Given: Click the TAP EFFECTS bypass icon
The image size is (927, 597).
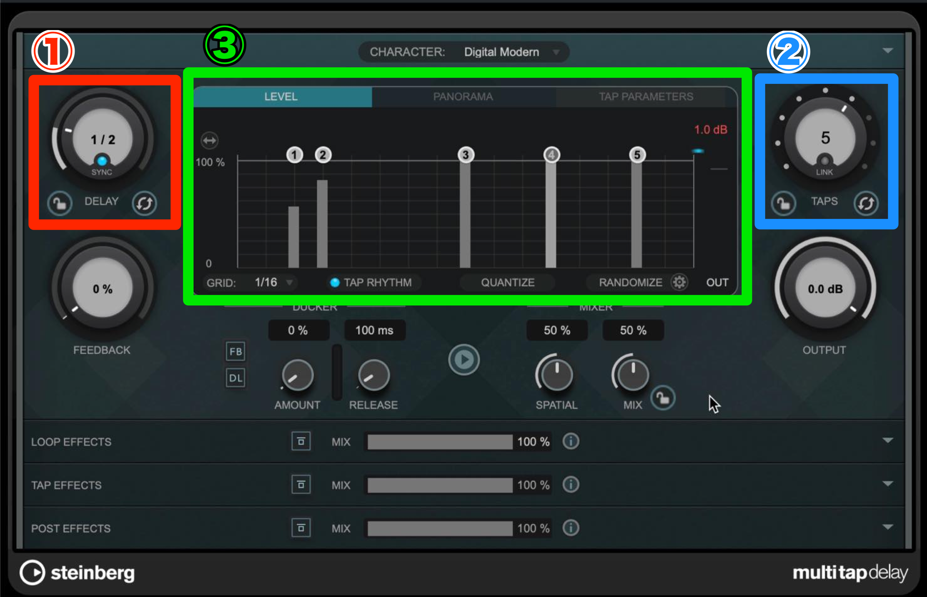Looking at the screenshot, I should [x=301, y=485].
